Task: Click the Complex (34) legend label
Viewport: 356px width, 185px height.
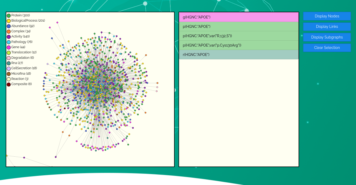Action: [x=21, y=31]
